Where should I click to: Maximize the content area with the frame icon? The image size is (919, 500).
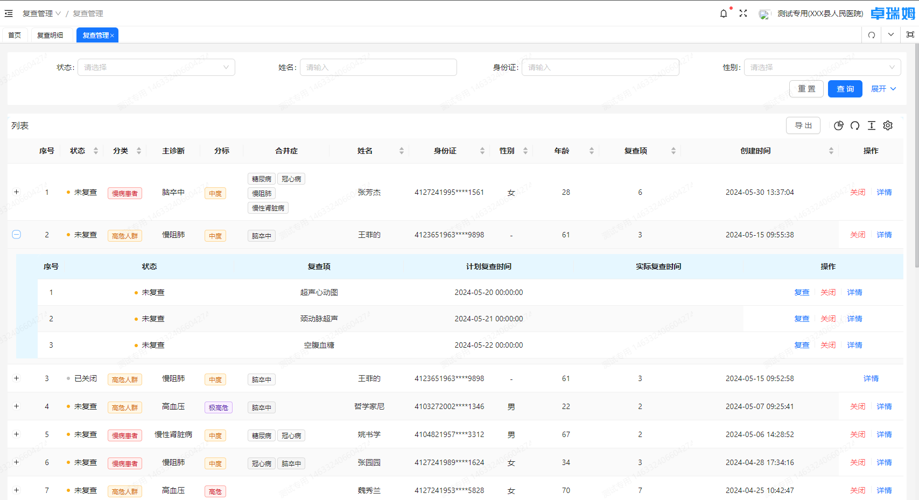tap(910, 34)
